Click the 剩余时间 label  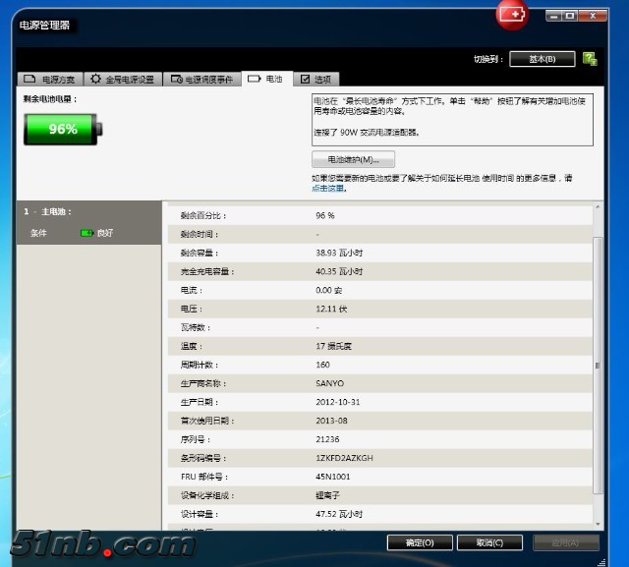200,234
